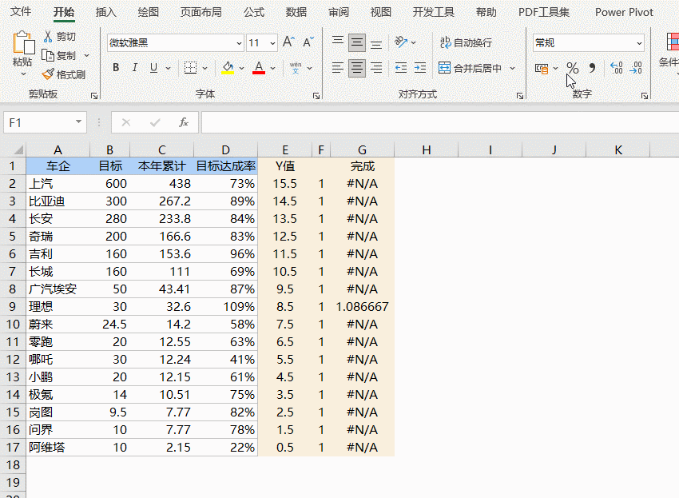Increase font size with larger A
Viewport: 679px width, 498px height.
[288, 42]
